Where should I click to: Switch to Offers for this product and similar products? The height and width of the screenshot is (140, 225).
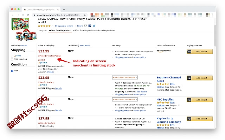point(94,30)
